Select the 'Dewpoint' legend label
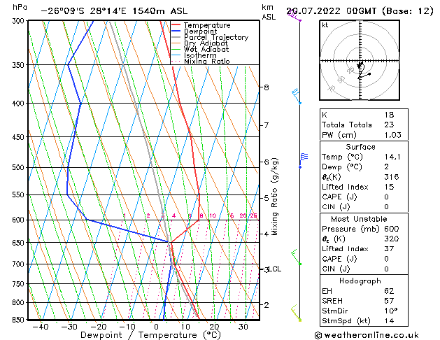The image size is (440, 340). click(x=200, y=31)
